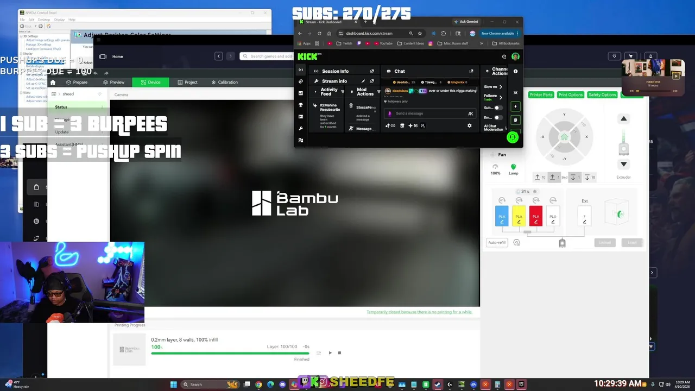The width and height of the screenshot is (695, 391).
Task: Open the wrench settings icon in Kick sidebar
Action: [301, 129]
